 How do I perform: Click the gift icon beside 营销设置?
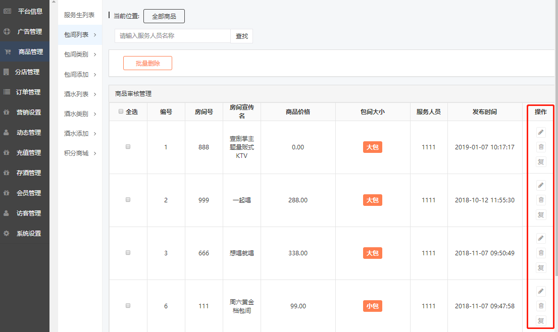click(x=6, y=112)
